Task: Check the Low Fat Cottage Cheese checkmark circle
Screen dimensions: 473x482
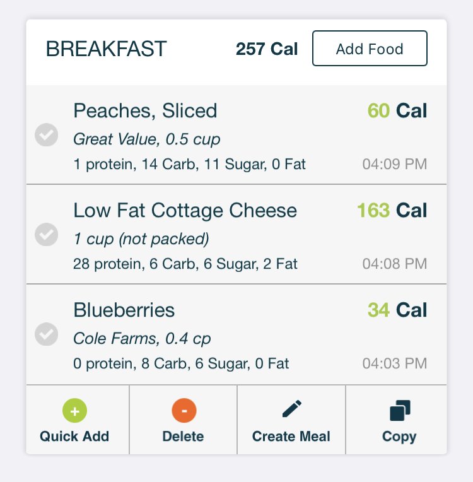Action: (x=47, y=235)
